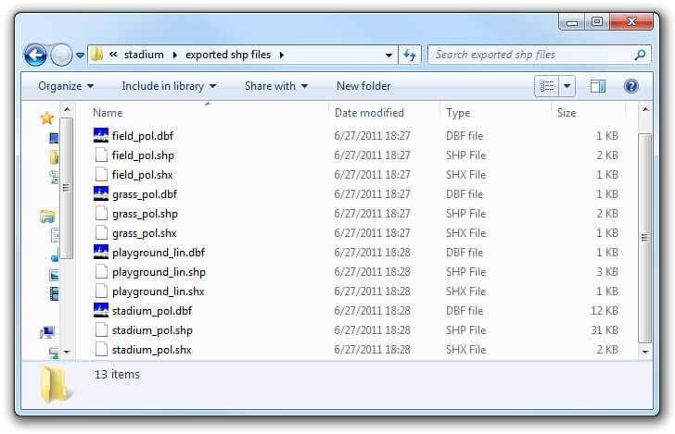675x434 pixels.
Task: Sort by the Name column header
Action: click(x=108, y=113)
